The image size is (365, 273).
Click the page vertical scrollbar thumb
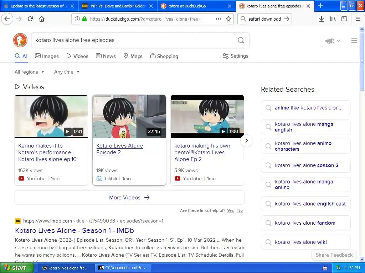362,62
